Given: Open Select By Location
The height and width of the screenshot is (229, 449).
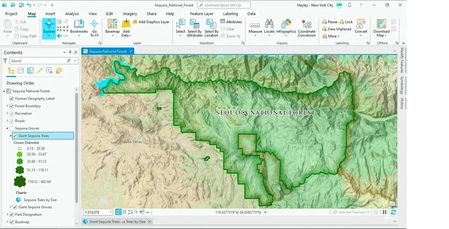Looking at the screenshot, I should tap(211, 28).
